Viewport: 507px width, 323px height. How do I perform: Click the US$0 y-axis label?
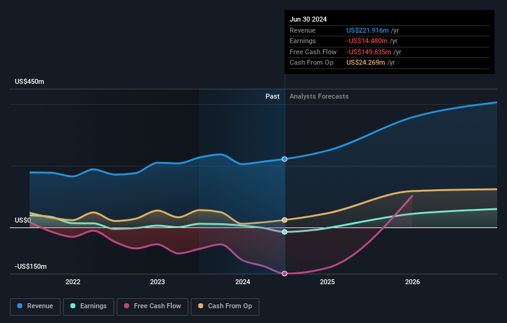point(23,221)
